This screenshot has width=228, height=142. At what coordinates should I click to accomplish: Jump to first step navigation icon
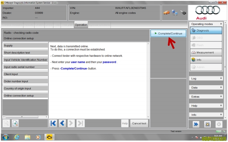(x=53, y=123)
